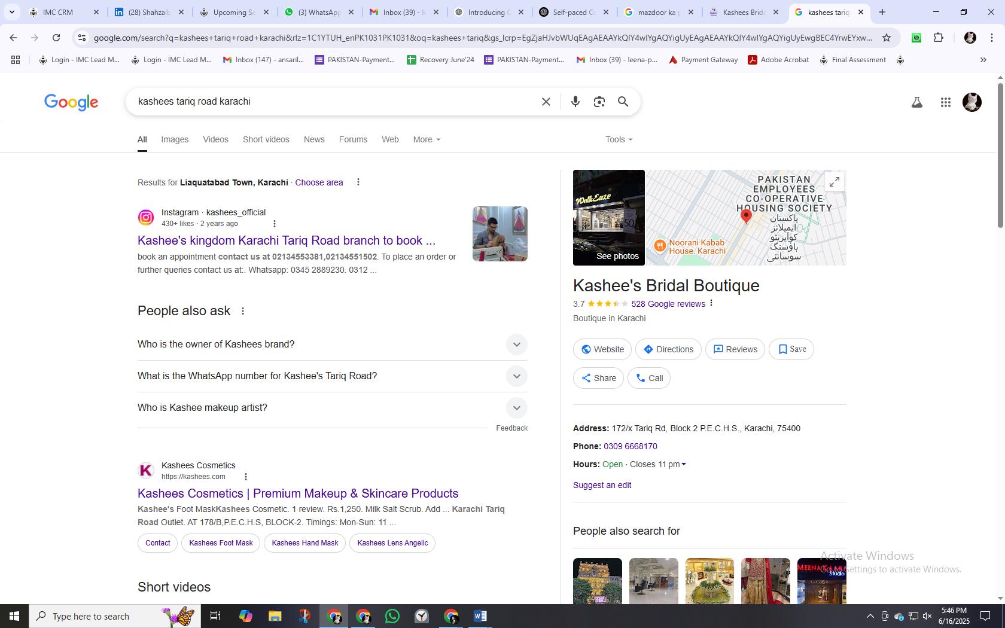Open Microsoft Word from the taskbar
Image resolution: width=1005 pixels, height=628 pixels.
pyautogui.click(x=480, y=616)
